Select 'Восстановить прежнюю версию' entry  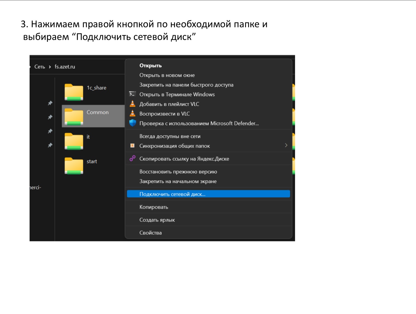click(178, 172)
